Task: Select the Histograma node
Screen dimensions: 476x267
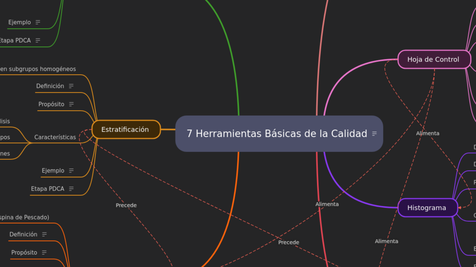Action: [x=428, y=208]
